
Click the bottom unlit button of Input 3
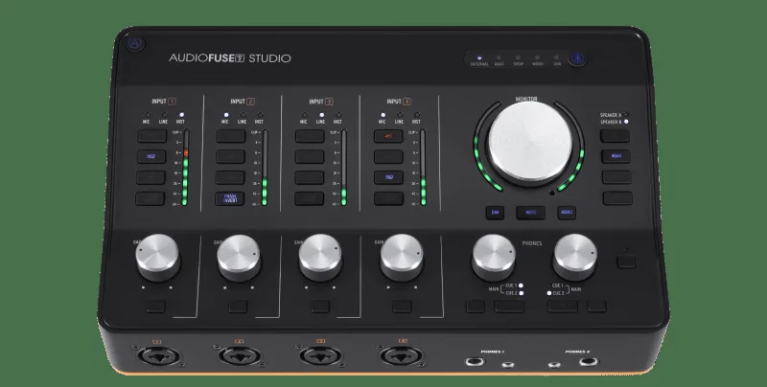click(309, 198)
